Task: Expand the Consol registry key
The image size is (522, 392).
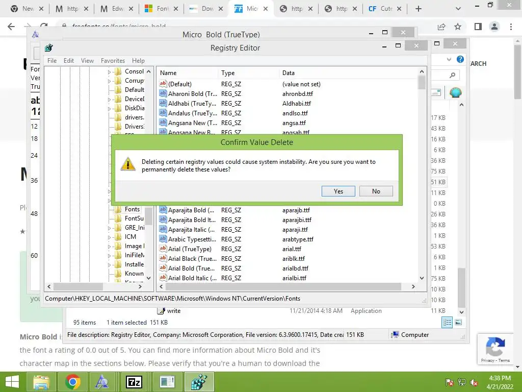Action: [x=109, y=72]
